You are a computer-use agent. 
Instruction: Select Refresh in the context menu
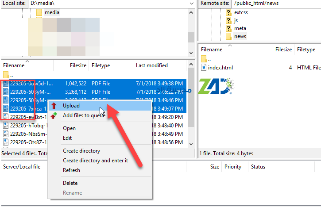tap(71, 170)
